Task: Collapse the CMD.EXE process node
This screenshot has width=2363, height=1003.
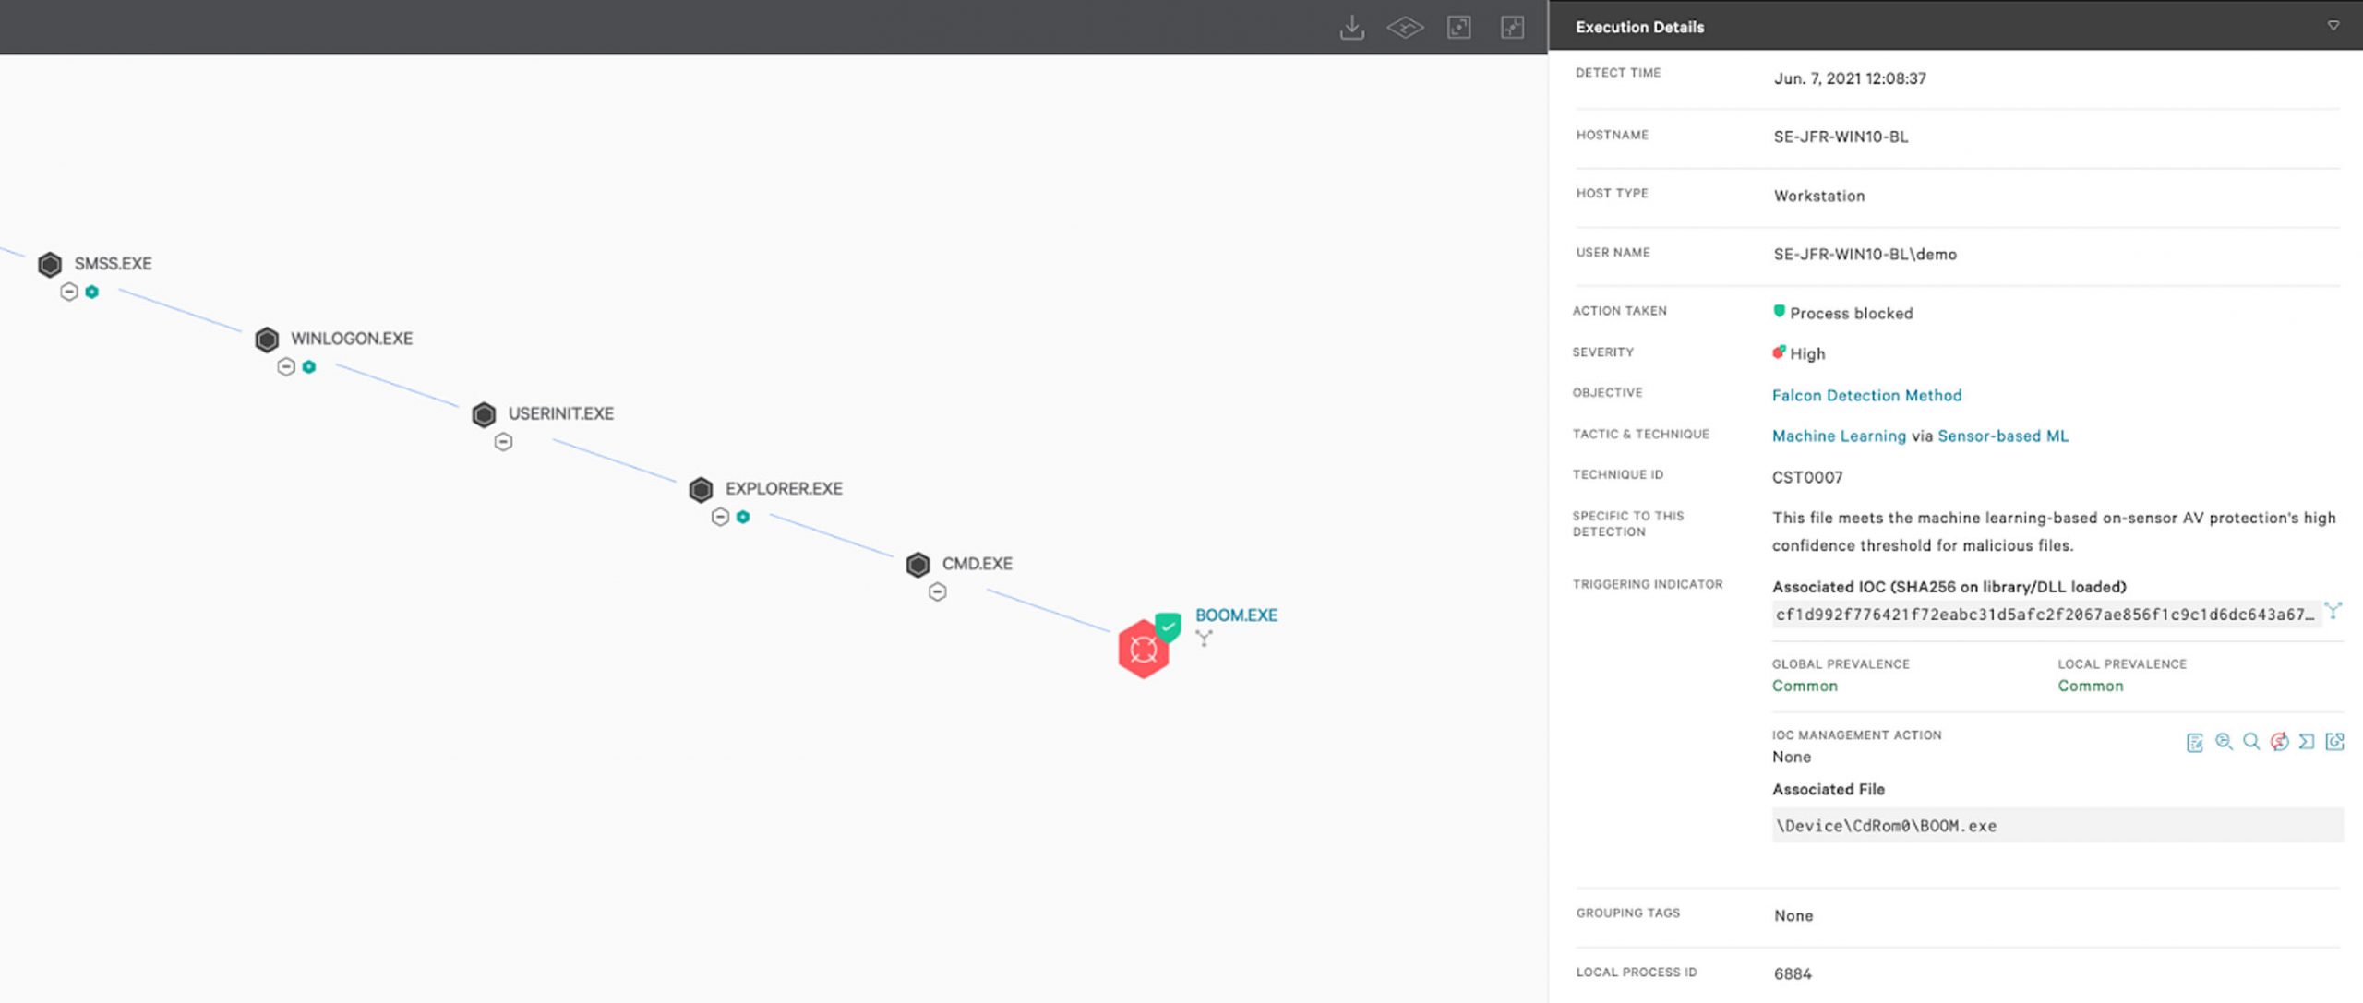Action: click(x=938, y=592)
